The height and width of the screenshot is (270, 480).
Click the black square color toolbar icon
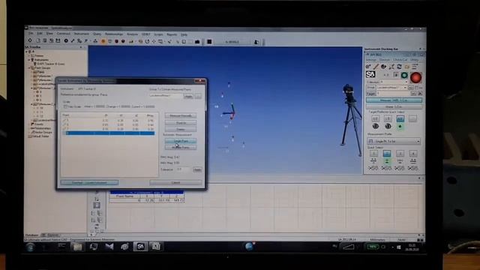coord(209,42)
